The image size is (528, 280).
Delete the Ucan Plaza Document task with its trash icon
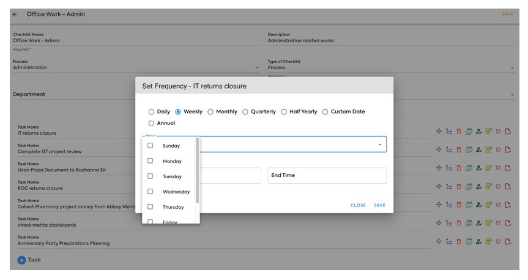pyautogui.click(x=459, y=168)
